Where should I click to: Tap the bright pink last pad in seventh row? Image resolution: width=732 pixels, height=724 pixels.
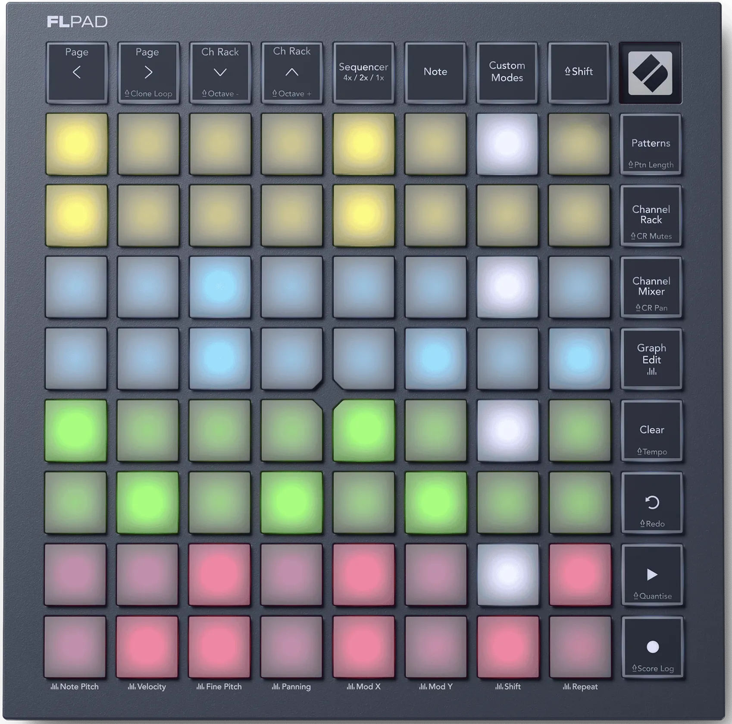[x=580, y=575]
